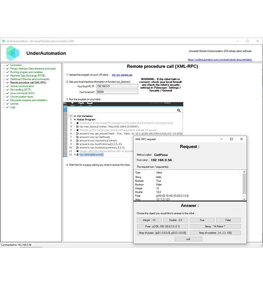Select File handling (SFTP) item
Image resolution: width=263 pixels, height=285 pixels.
(x=21, y=89)
